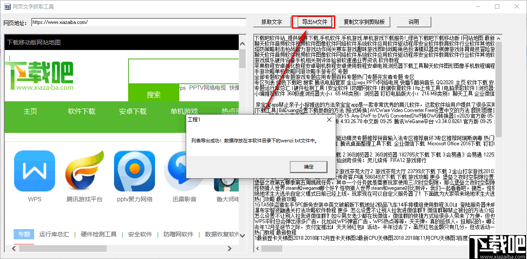
Task: Click the app icon in title bar
Action: (x=7, y=7)
